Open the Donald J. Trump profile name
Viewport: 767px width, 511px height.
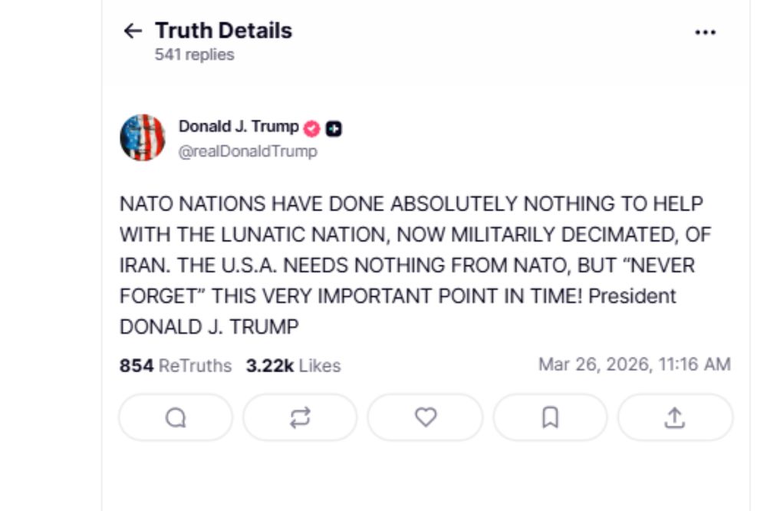(239, 127)
